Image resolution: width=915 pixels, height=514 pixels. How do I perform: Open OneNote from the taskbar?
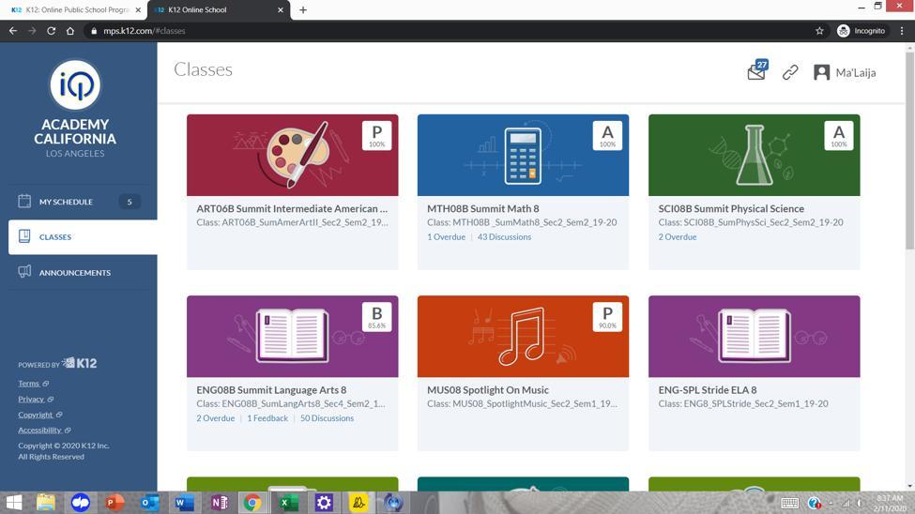point(219,503)
